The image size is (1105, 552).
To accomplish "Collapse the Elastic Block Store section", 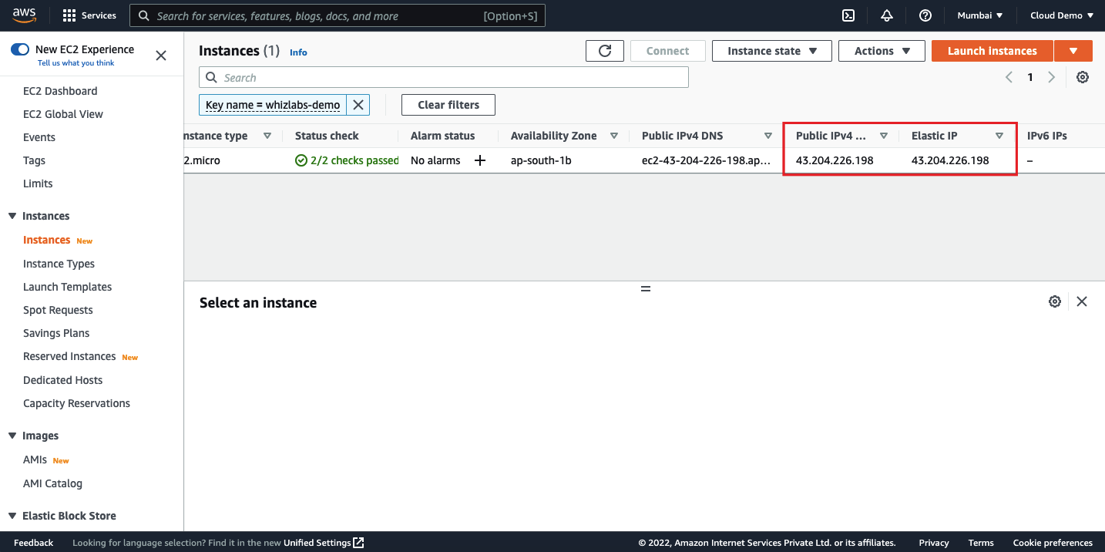I will coord(12,516).
